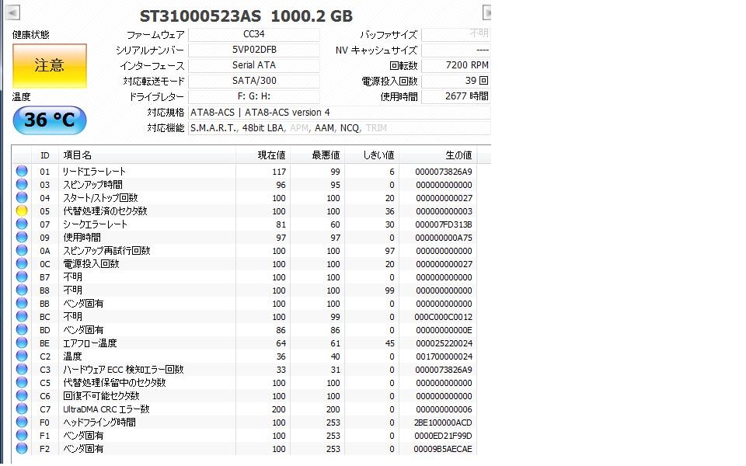The image size is (746, 466).
Task: Select the ハードウェア ECC 検知エラー回数 row
Action: [245, 370]
